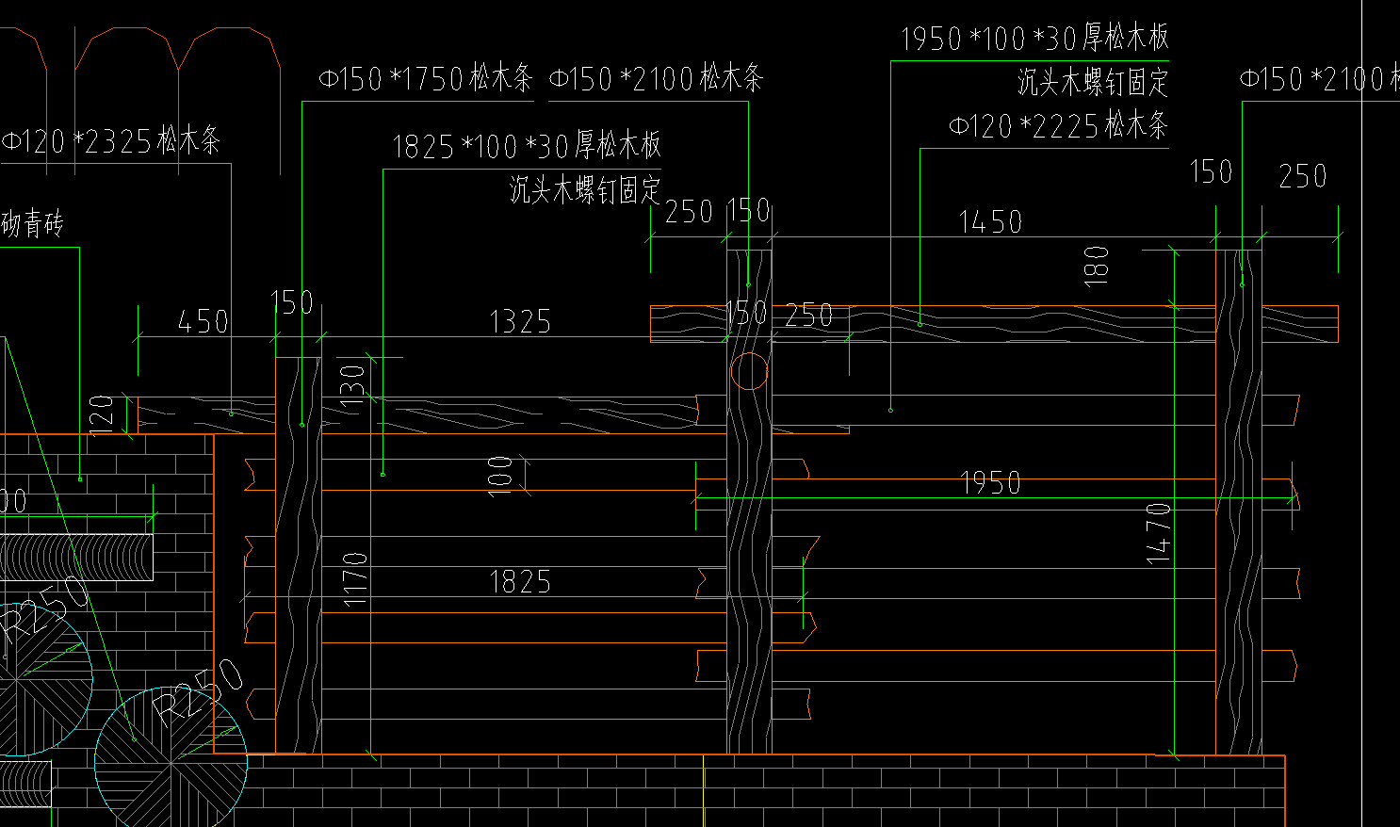Select the green '1950' dimension value
1400x827 pixels.
point(990,483)
